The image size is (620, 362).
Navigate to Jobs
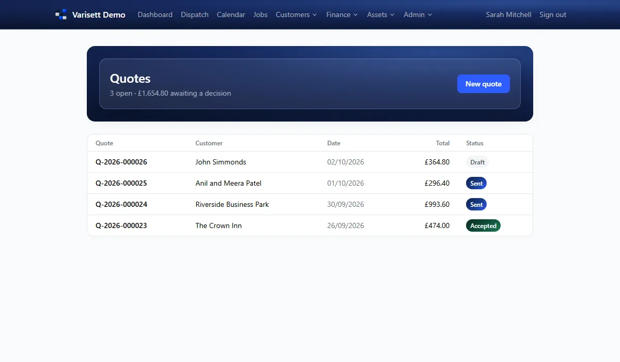(260, 14)
